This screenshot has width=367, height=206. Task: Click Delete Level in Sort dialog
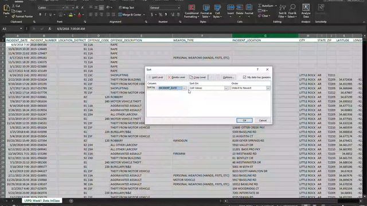coord(177,77)
